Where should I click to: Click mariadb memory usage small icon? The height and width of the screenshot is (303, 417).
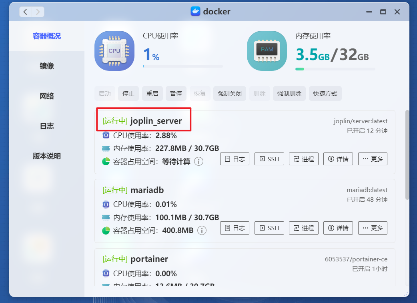pyautogui.click(x=106, y=217)
